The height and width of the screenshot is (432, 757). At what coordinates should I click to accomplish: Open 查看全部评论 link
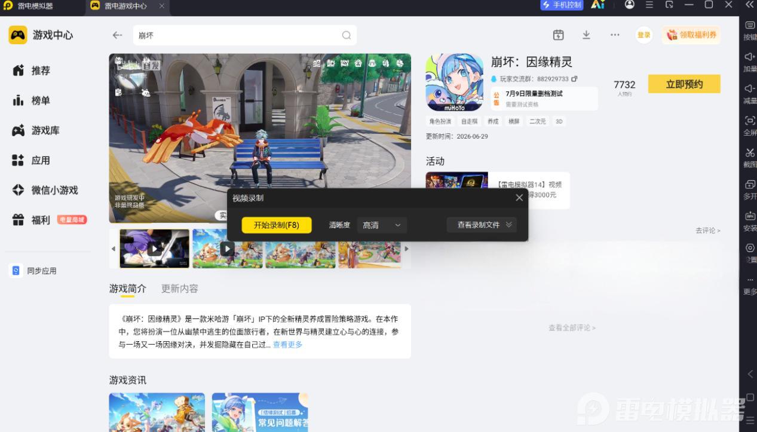point(572,328)
